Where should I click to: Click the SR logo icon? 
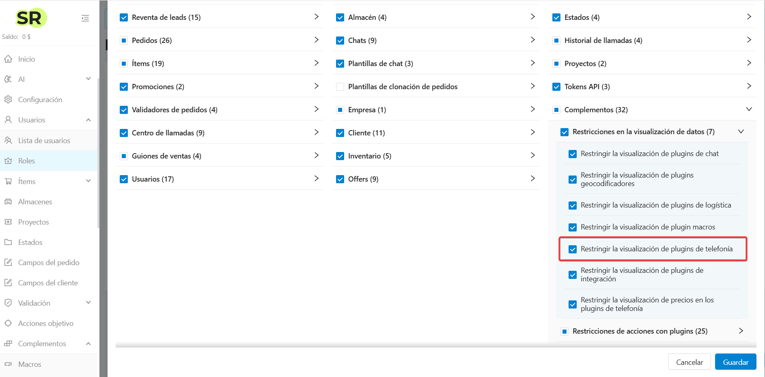(30, 18)
